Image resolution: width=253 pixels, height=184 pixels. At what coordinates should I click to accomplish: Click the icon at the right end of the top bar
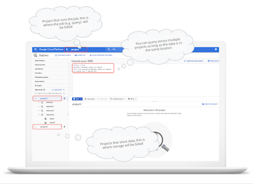(216, 49)
